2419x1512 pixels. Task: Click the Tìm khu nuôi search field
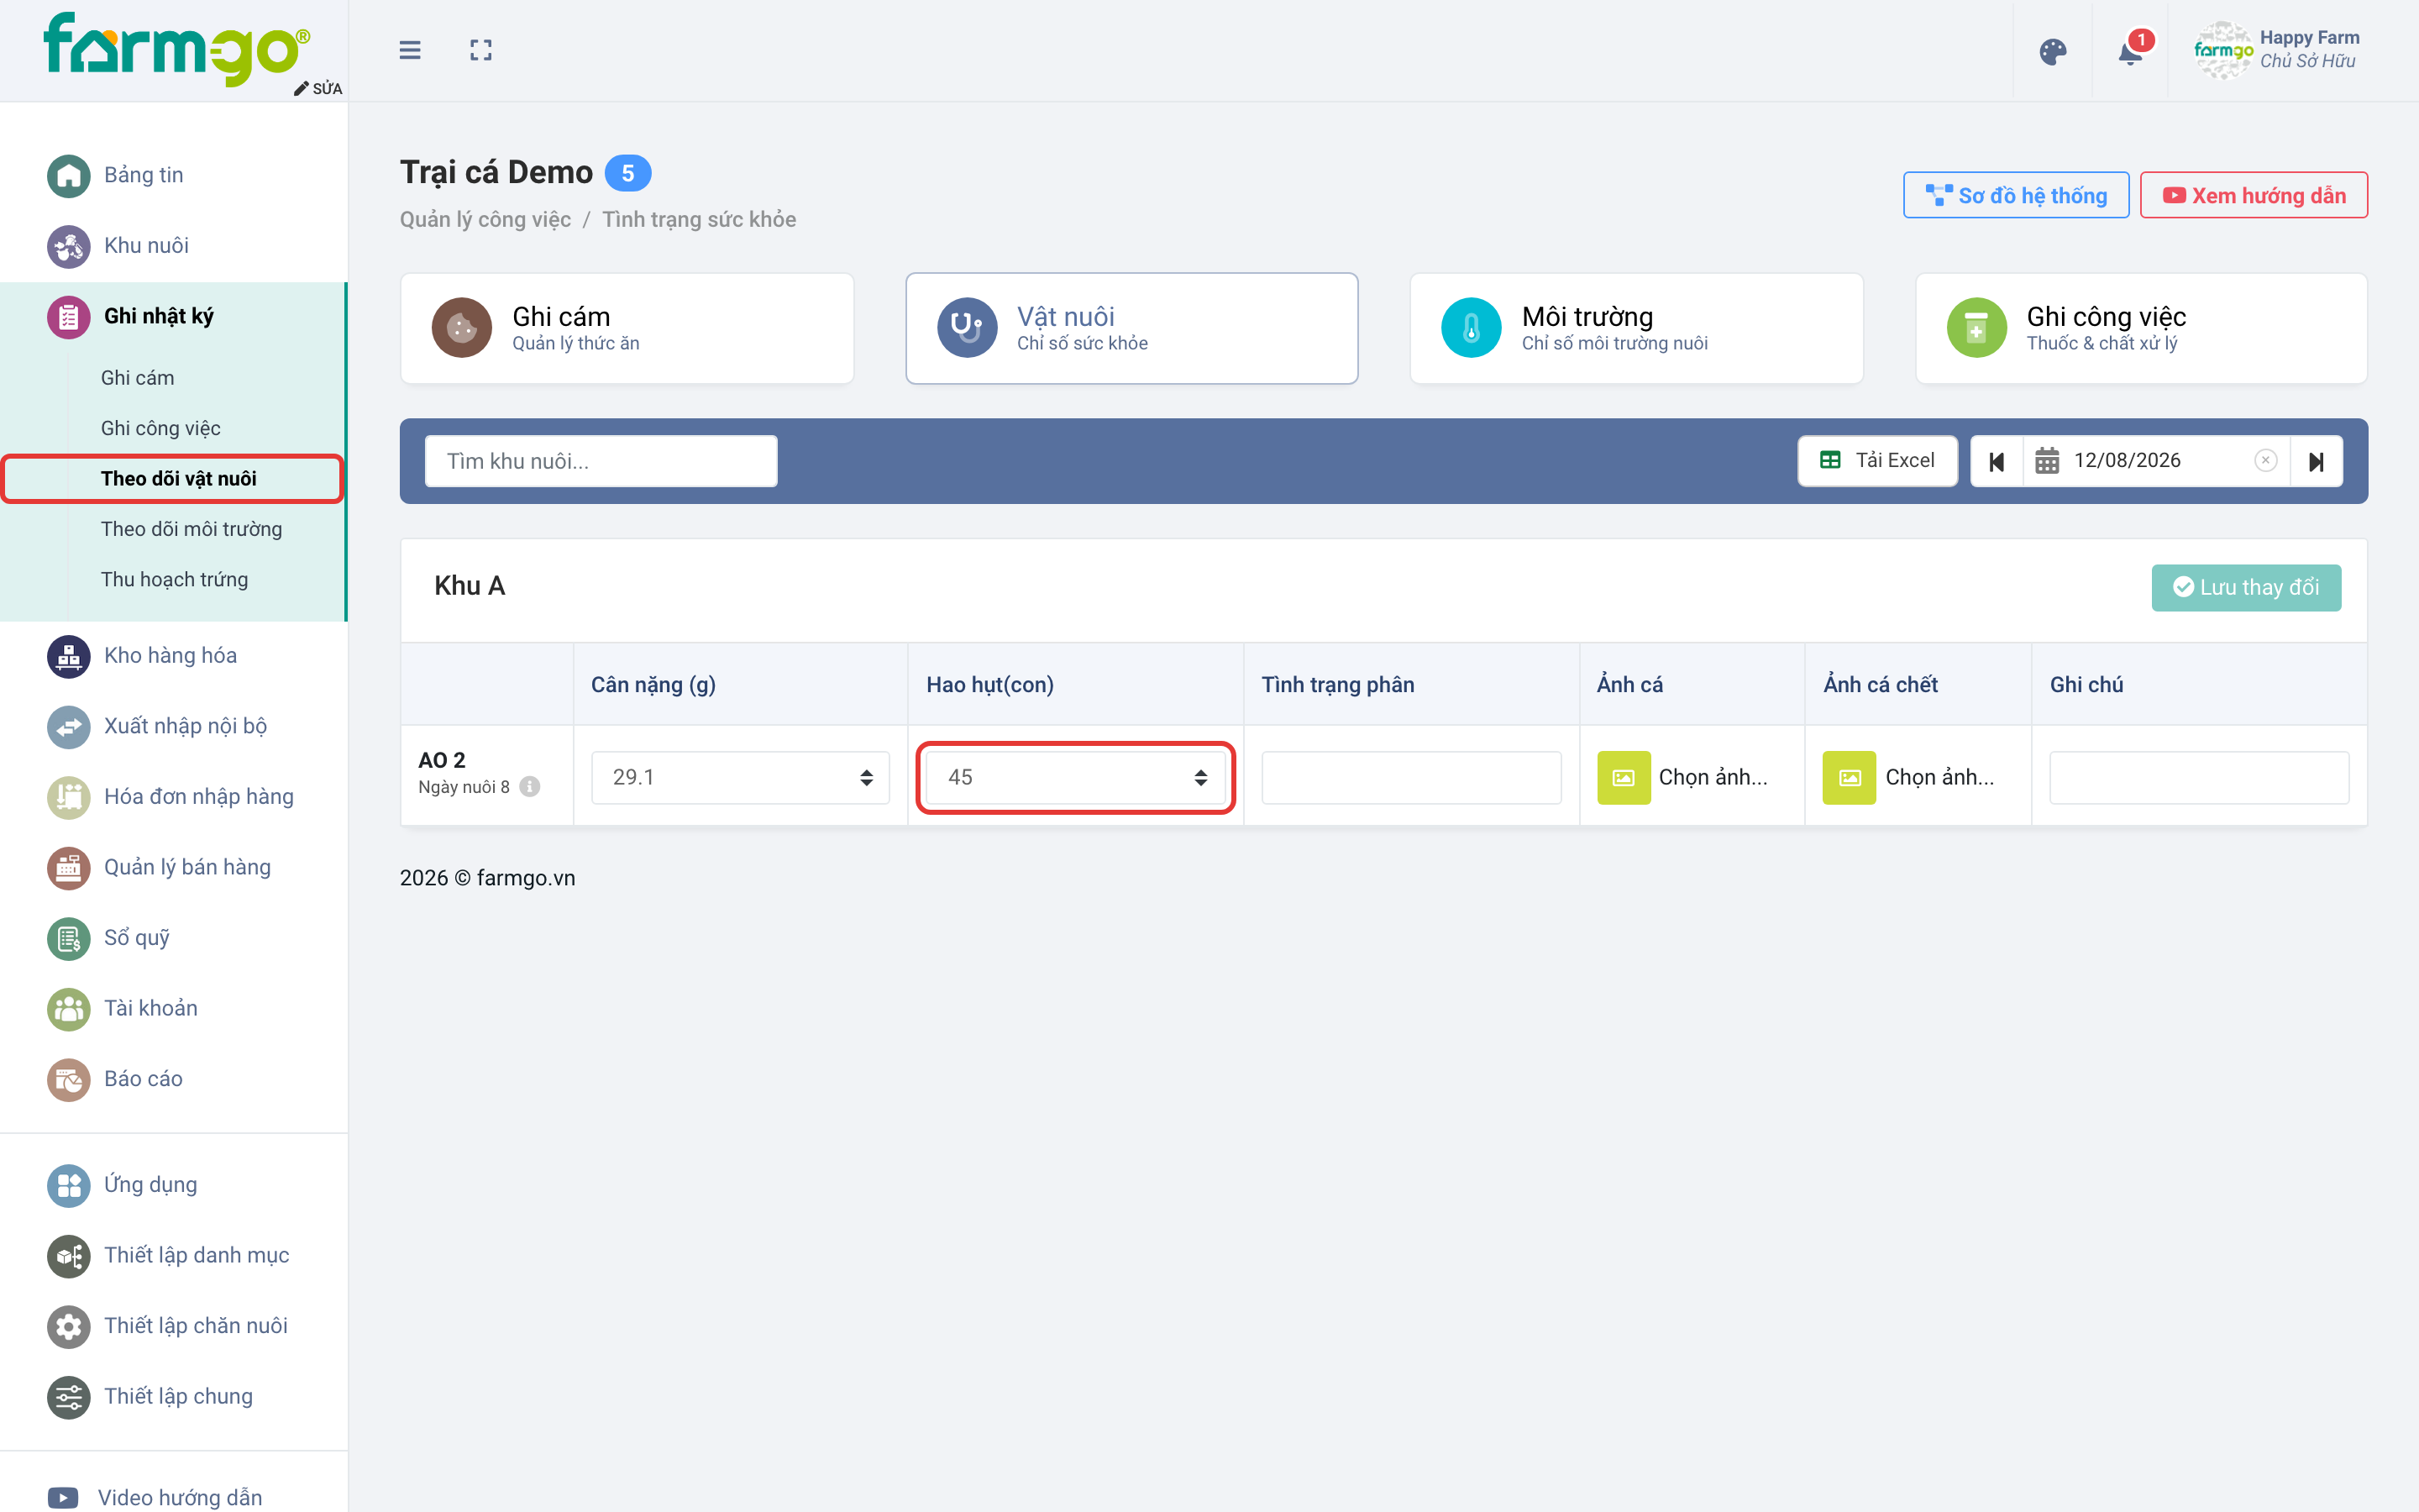click(x=601, y=461)
